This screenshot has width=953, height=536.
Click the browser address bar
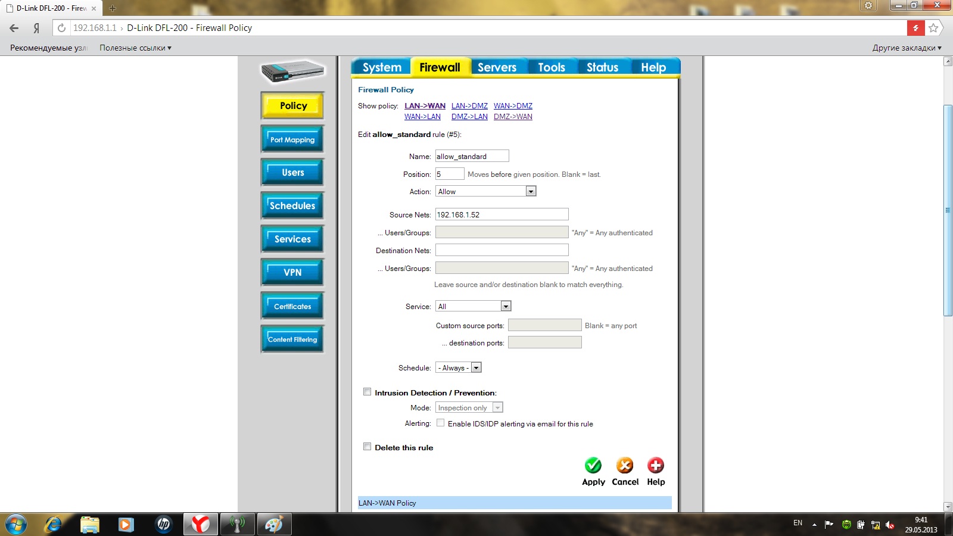click(x=479, y=28)
